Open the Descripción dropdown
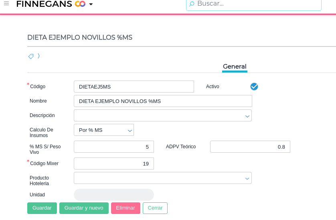Screen dimensions: 336x220 click(247, 116)
